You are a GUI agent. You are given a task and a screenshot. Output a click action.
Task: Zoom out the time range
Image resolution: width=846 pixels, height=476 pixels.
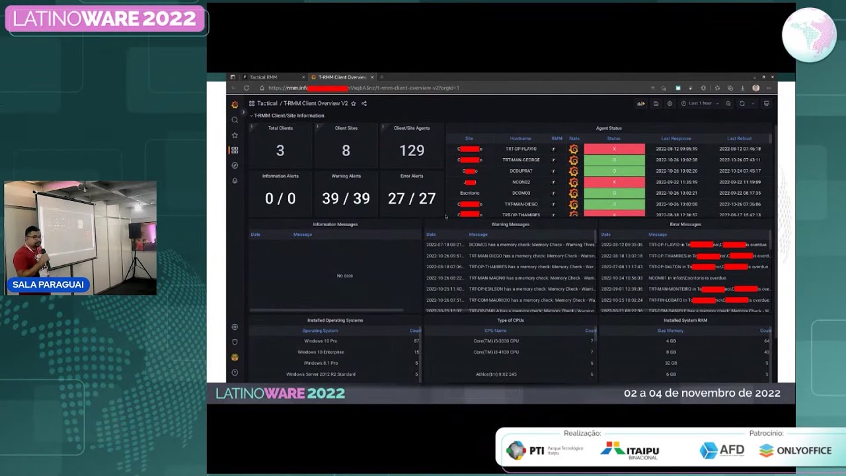[728, 103]
